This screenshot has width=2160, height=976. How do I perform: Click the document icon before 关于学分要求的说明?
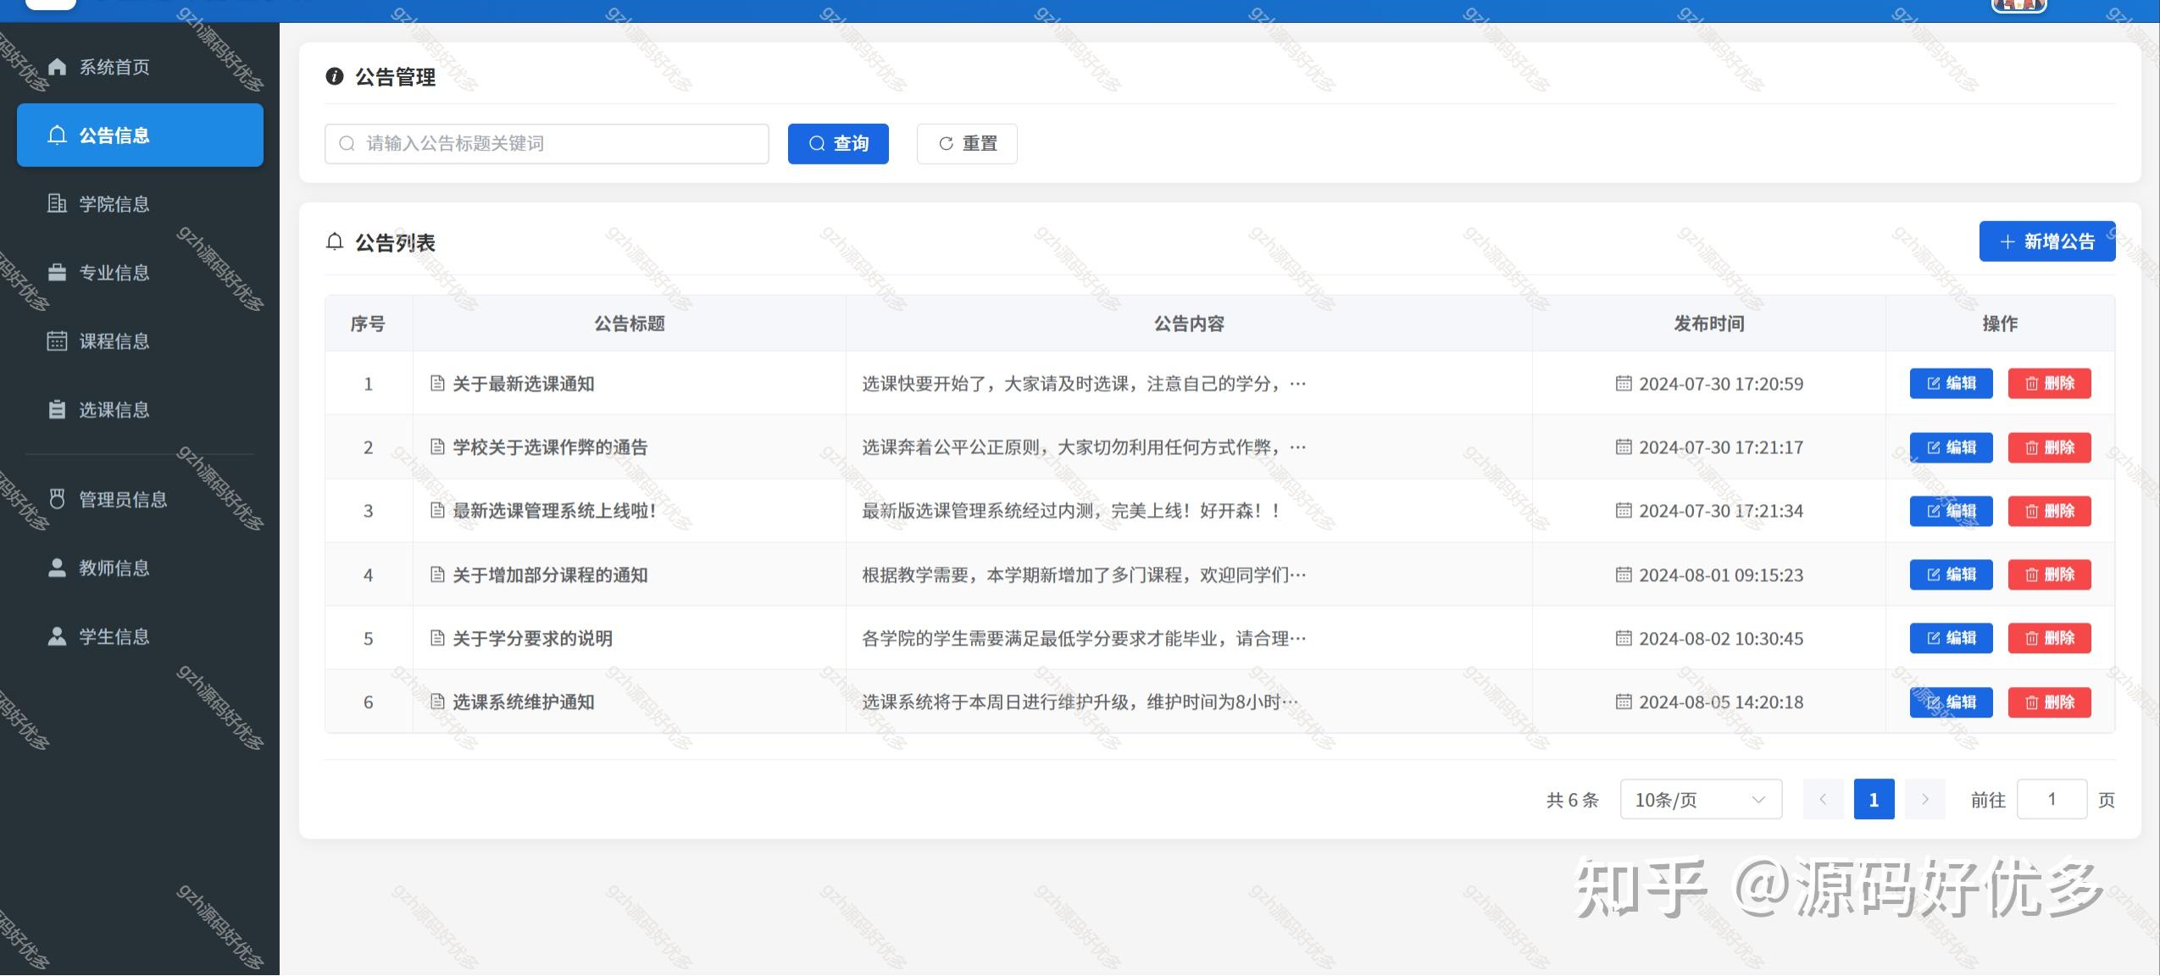click(437, 638)
